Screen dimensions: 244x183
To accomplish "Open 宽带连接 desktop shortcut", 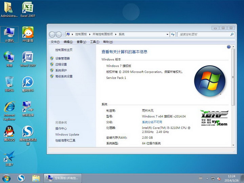I will pos(28,109).
